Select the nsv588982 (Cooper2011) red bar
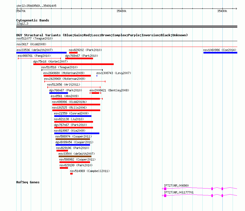Screen dimensions: 245x211 (75, 162)
